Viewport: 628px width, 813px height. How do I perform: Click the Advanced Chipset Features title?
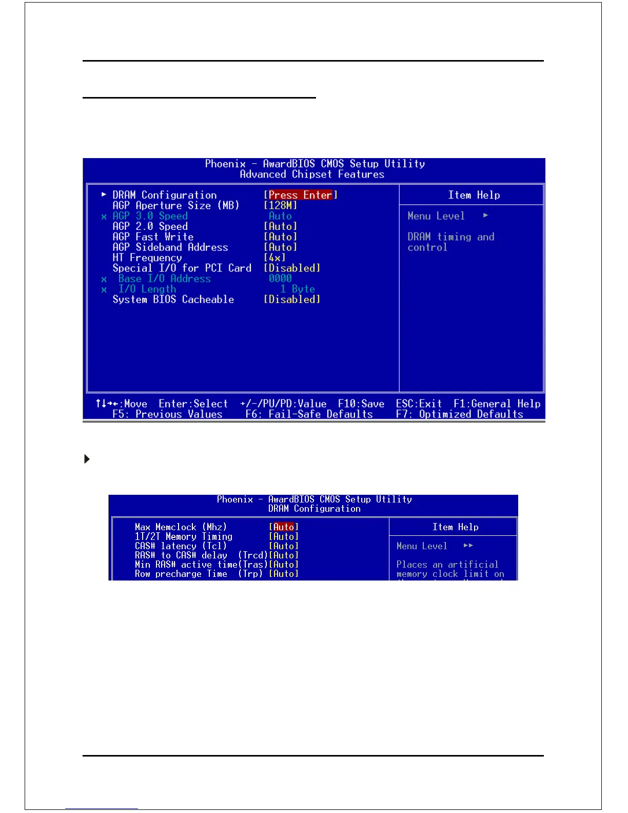[x=312, y=175]
